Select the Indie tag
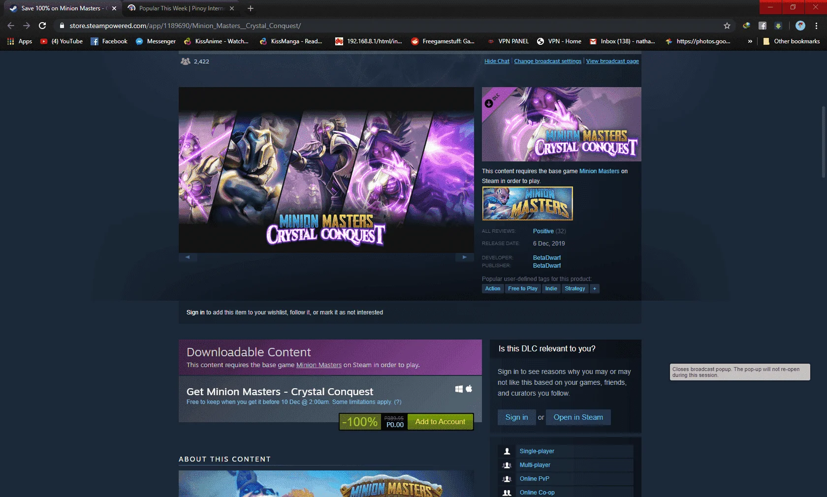The image size is (827, 497). pos(551,289)
